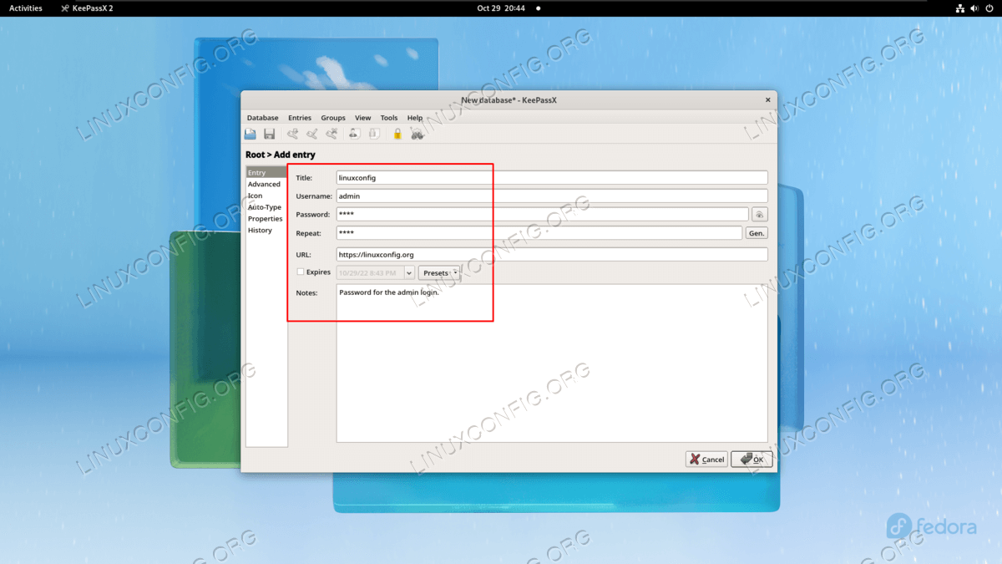Select the Advanced page in sidebar
The height and width of the screenshot is (564, 1002).
pyautogui.click(x=266, y=184)
